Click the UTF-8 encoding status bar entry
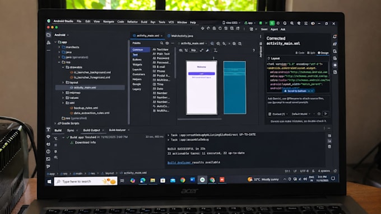The width and height of the screenshot is (381, 214). pos(304,171)
